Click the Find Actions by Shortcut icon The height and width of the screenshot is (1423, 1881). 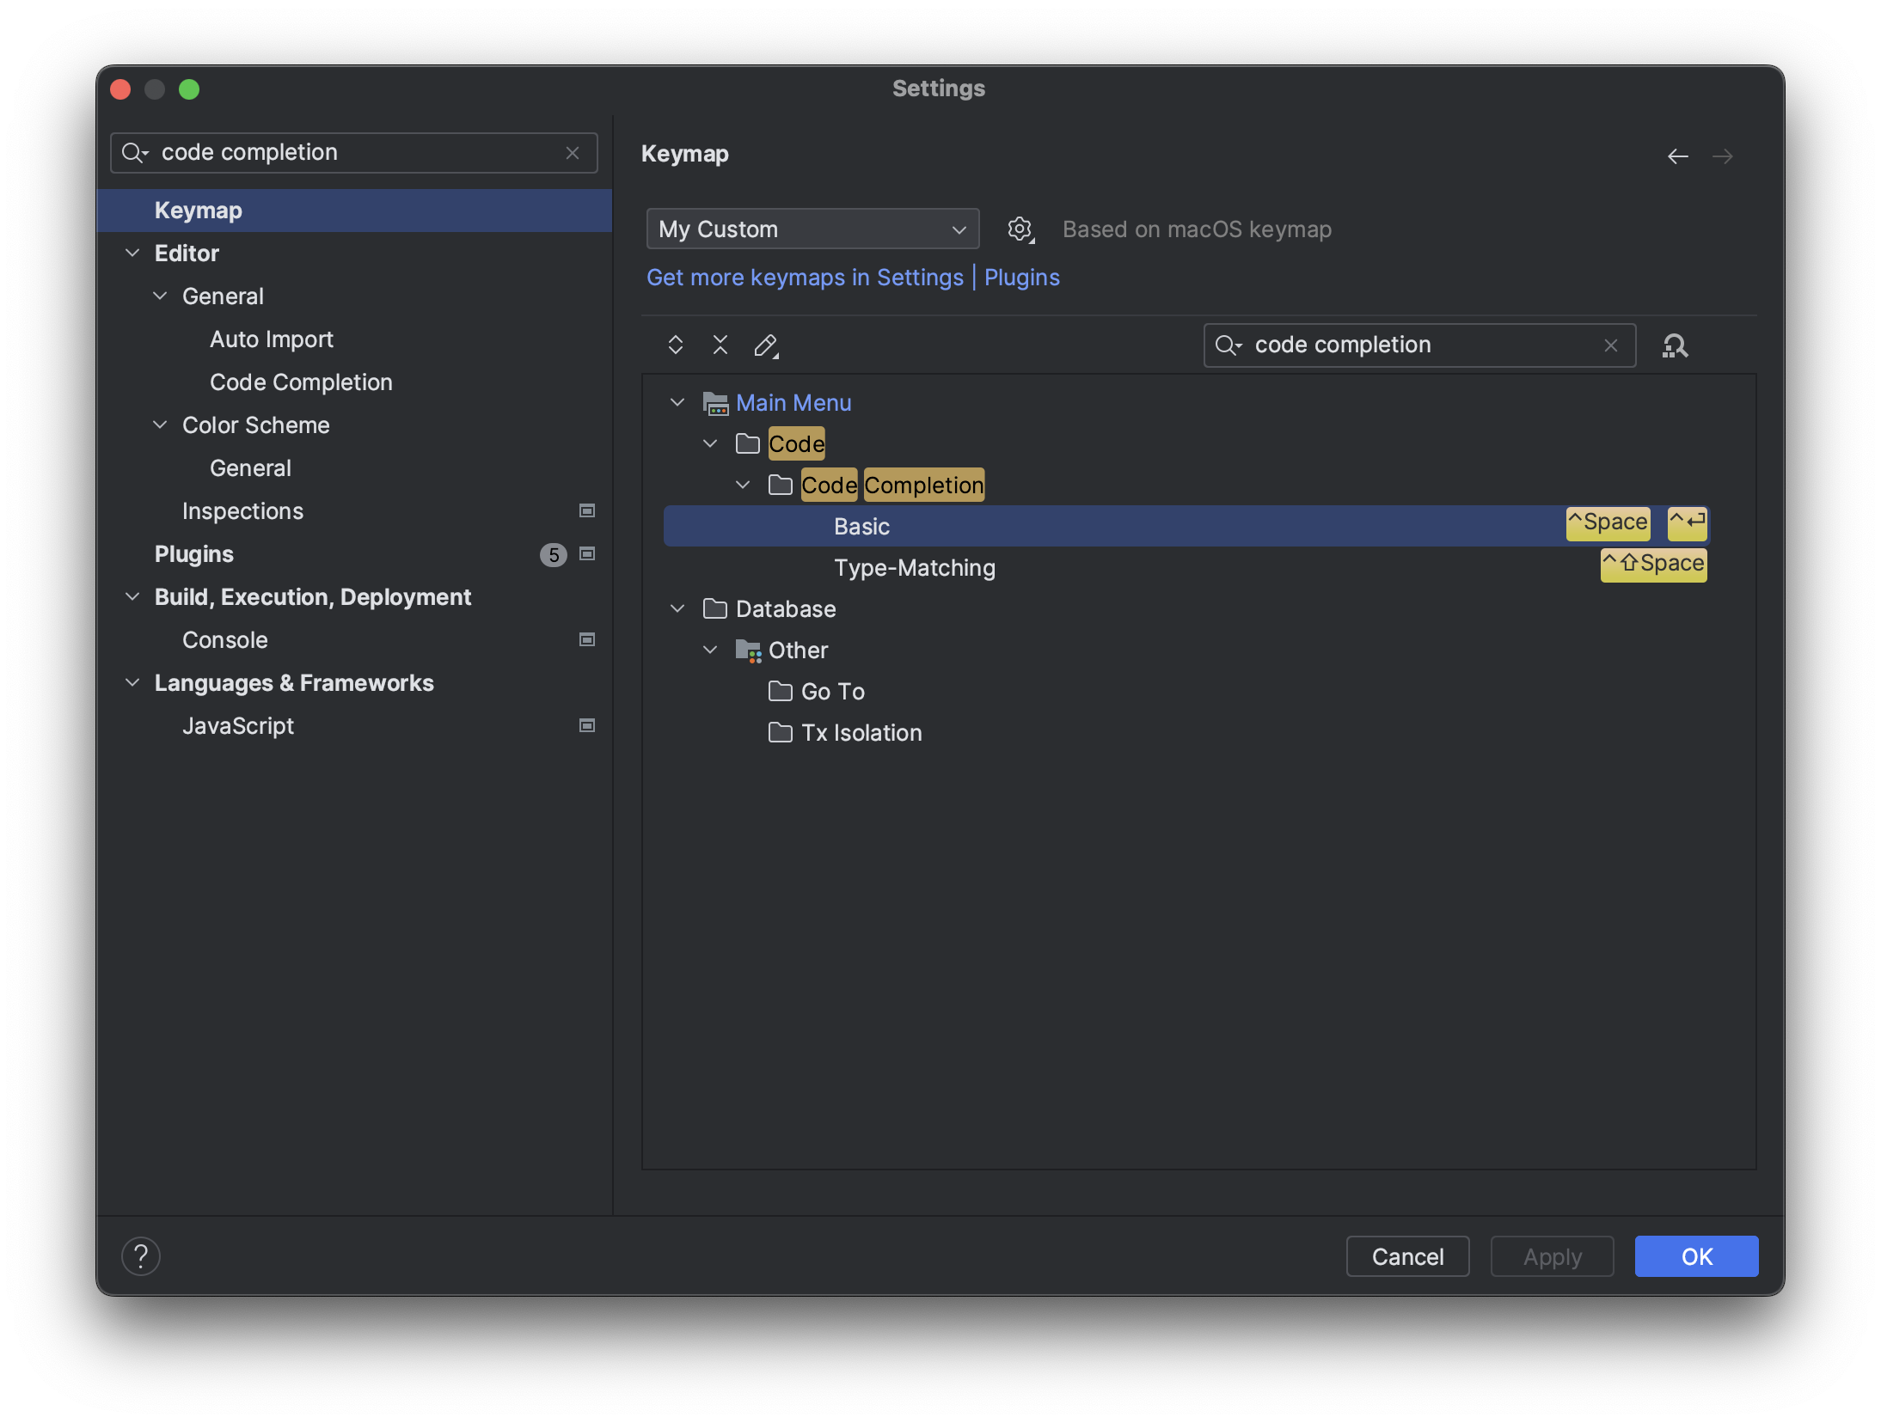(1675, 345)
